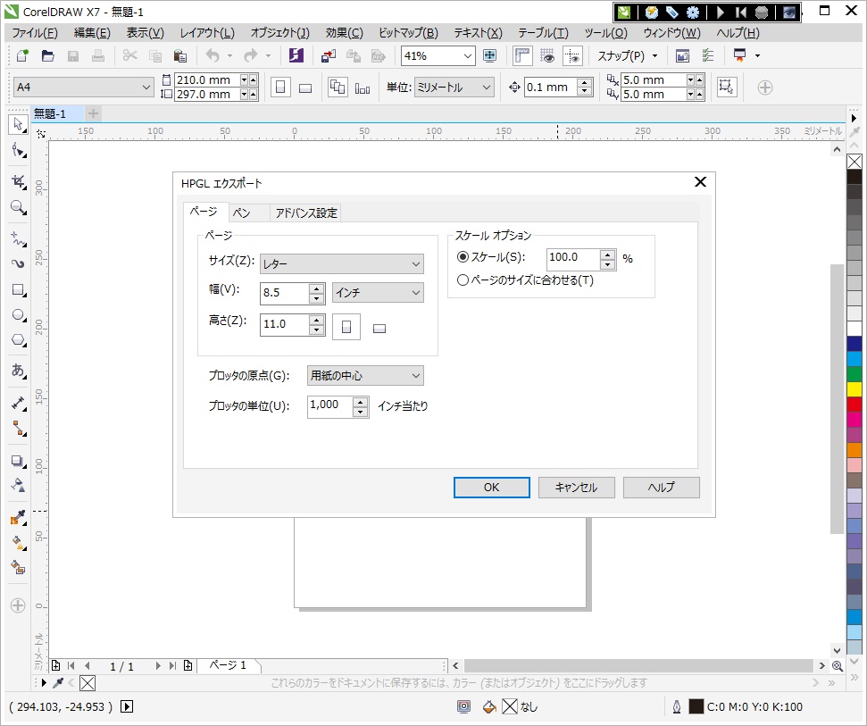Image resolution: width=867 pixels, height=726 pixels.
Task: Select the Crop tool
Action: tap(18, 182)
